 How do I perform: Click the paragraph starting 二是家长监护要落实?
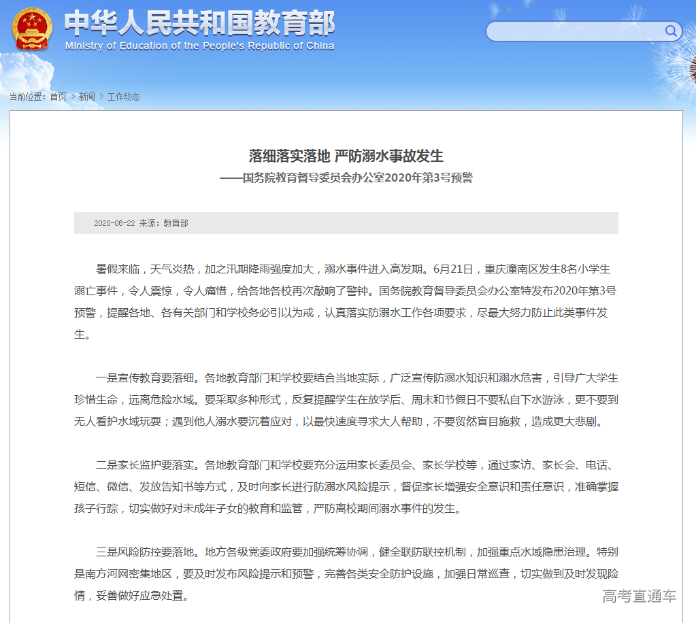(346, 486)
